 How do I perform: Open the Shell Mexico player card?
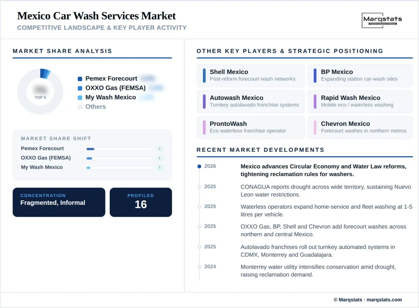click(251, 76)
